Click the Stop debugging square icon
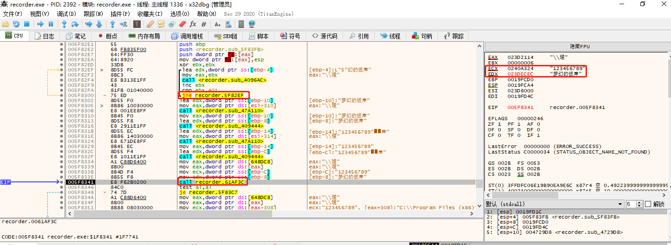 (x=26, y=24)
